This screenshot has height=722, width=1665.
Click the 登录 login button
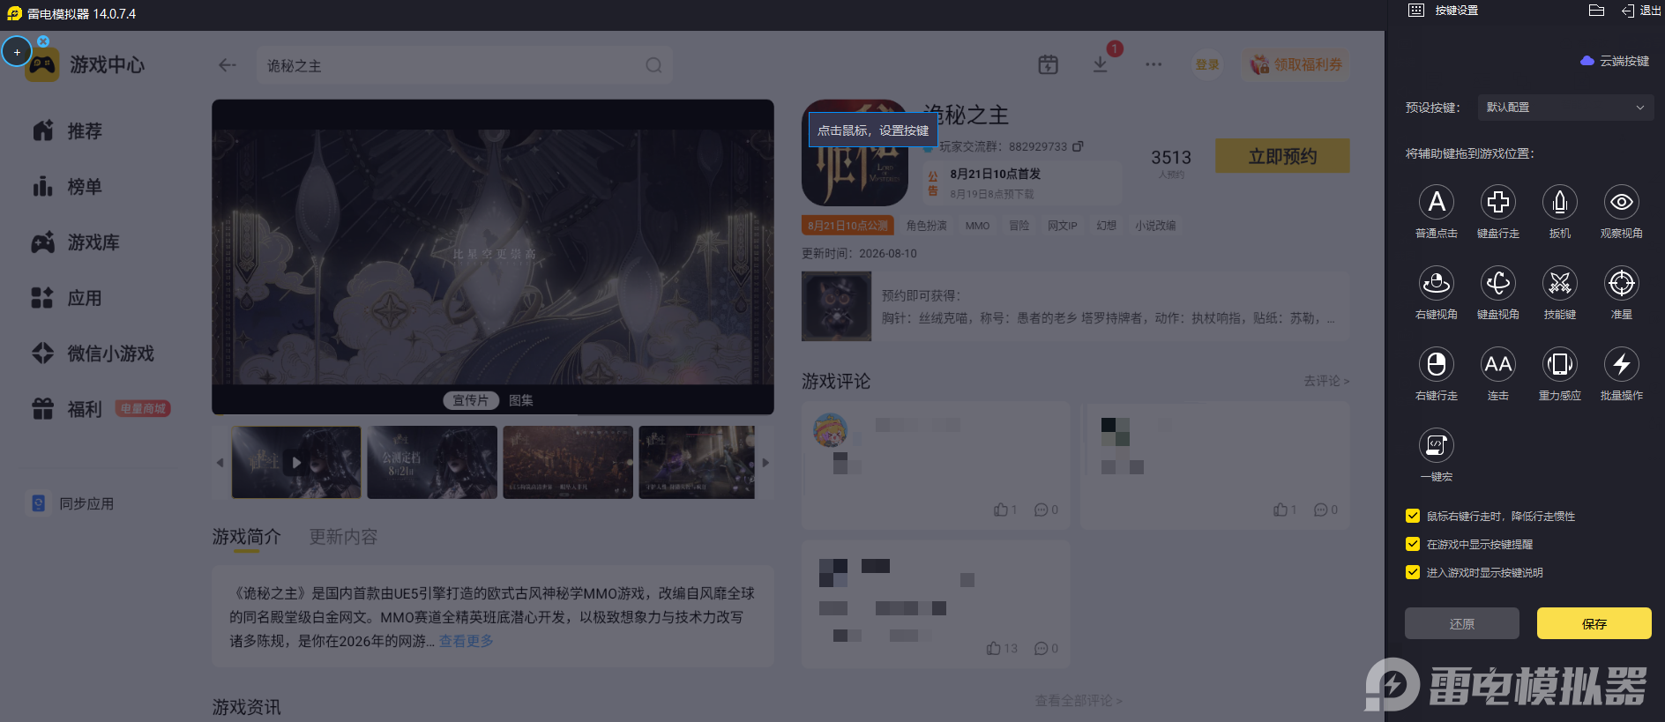tap(1207, 64)
